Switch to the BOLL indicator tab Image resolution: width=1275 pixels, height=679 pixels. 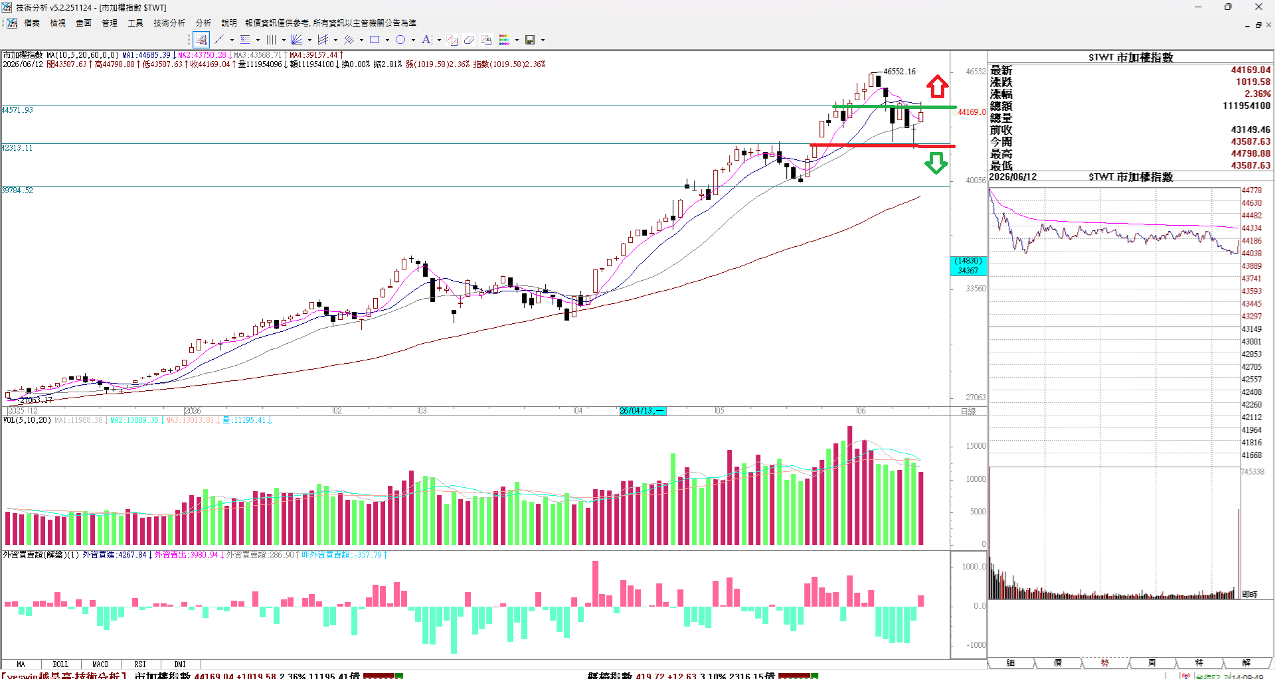tap(60, 664)
